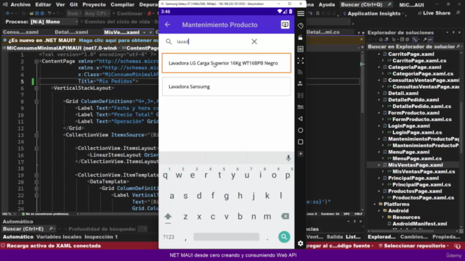Focus the search field containing 'lavad'
Viewport: 465px width, 261px height.
[x=212, y=41]
